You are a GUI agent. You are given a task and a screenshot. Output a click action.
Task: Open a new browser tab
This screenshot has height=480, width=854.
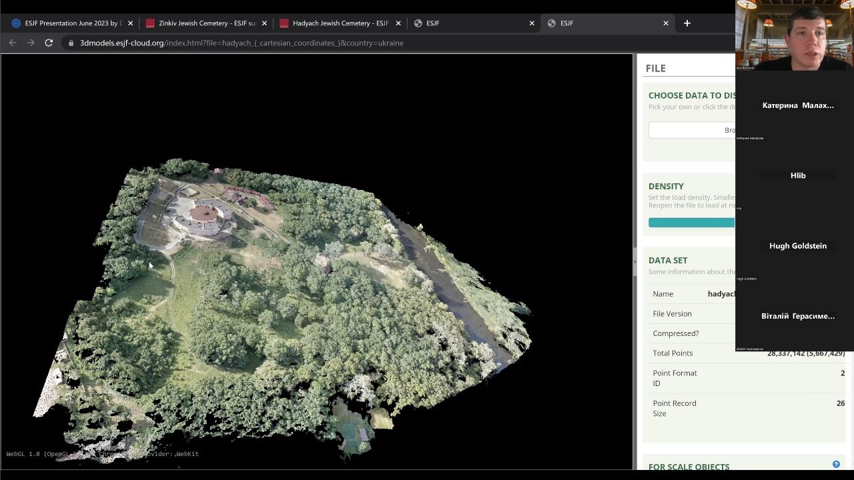coord(687,23)
